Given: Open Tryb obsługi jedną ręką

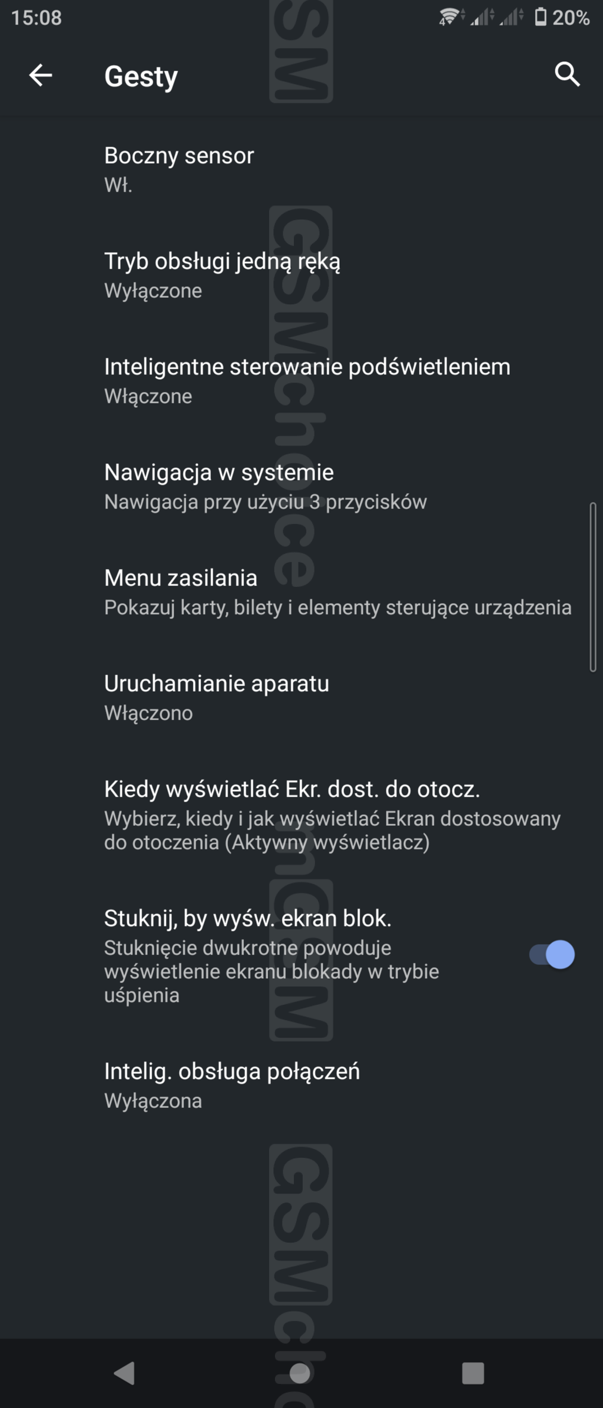Looking at the screenshot, I should 222,275.
